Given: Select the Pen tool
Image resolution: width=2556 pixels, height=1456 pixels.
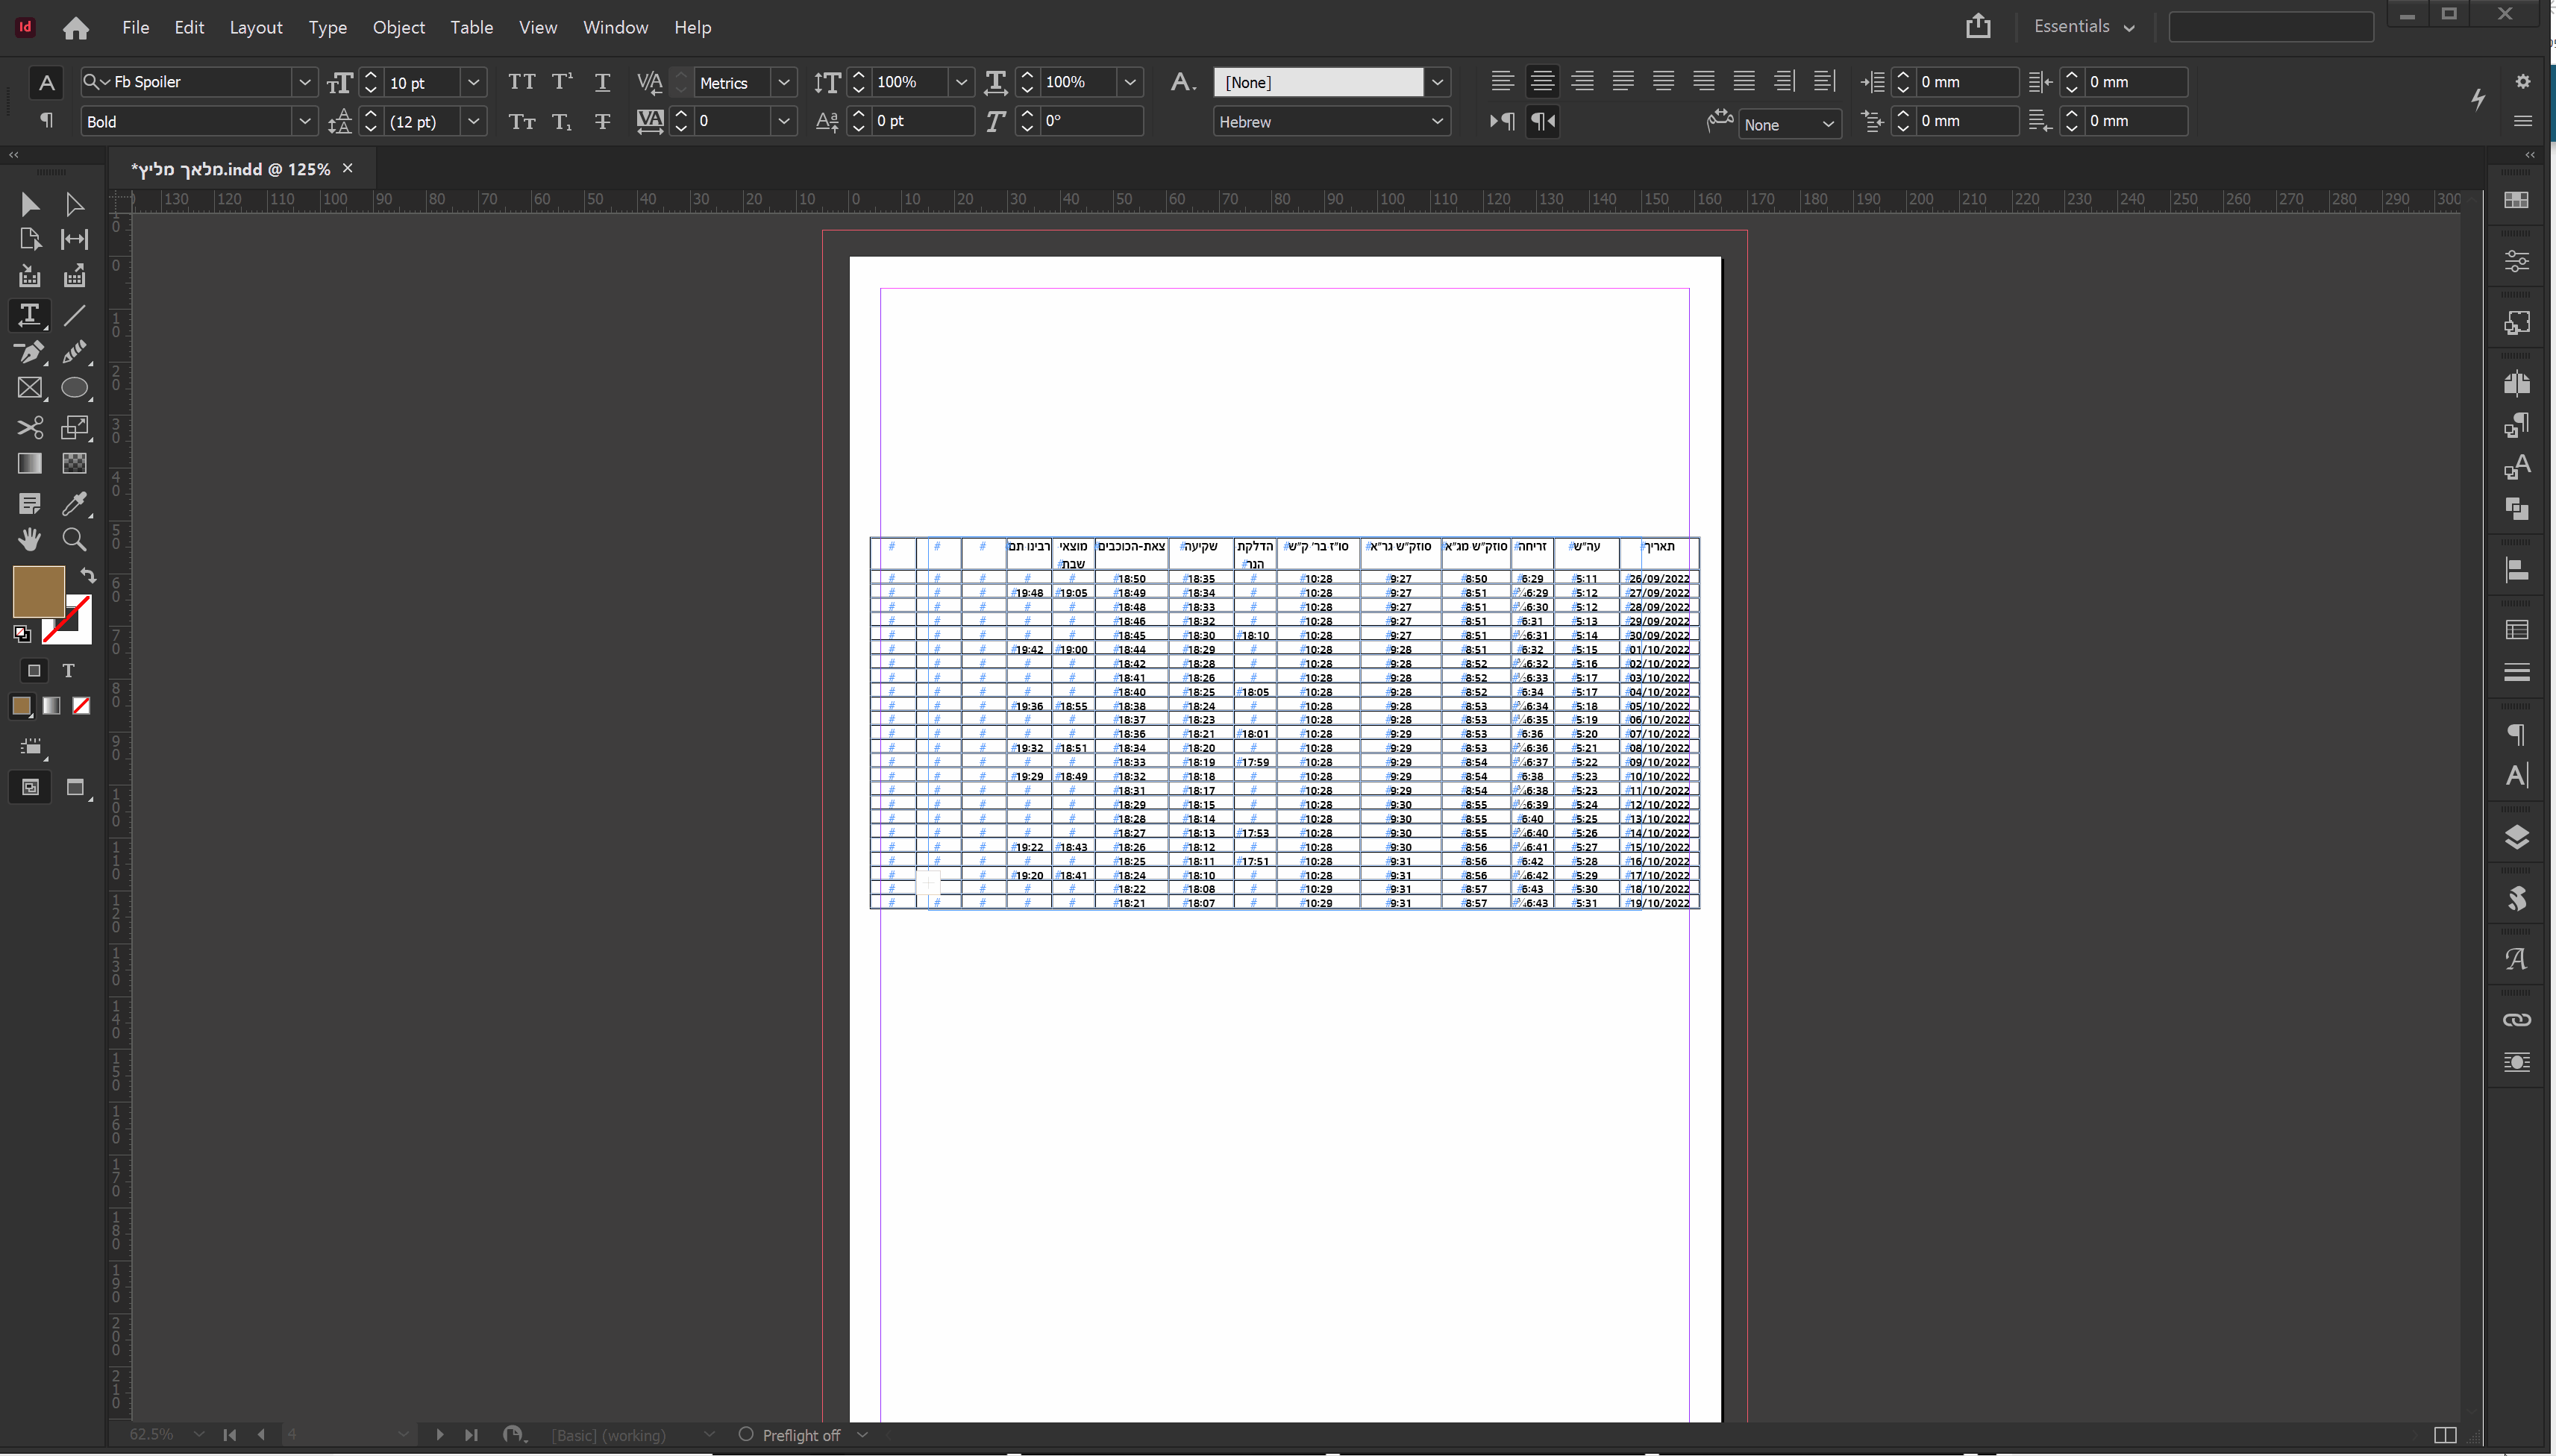Looking at the screenshot, I should coord(29,352).
